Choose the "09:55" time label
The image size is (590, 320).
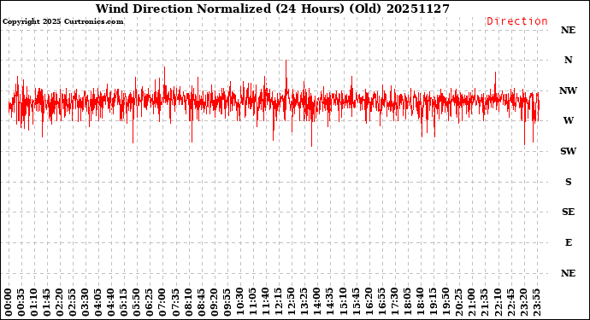(x=227, y=303)
